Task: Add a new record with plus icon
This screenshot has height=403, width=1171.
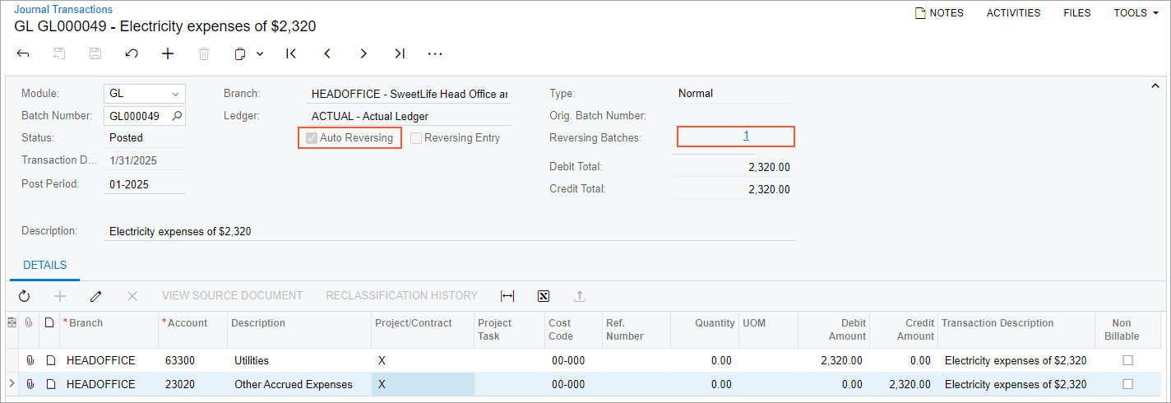Action: click(x=168, y=53)
